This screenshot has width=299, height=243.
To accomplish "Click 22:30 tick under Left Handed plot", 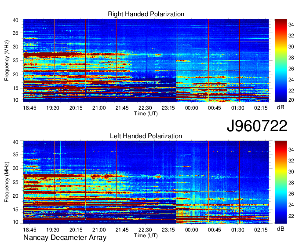I will (145, 230).
